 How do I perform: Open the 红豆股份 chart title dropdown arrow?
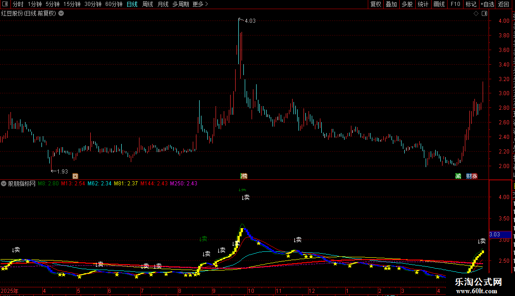pyautogui.click(x=61, y=14)
